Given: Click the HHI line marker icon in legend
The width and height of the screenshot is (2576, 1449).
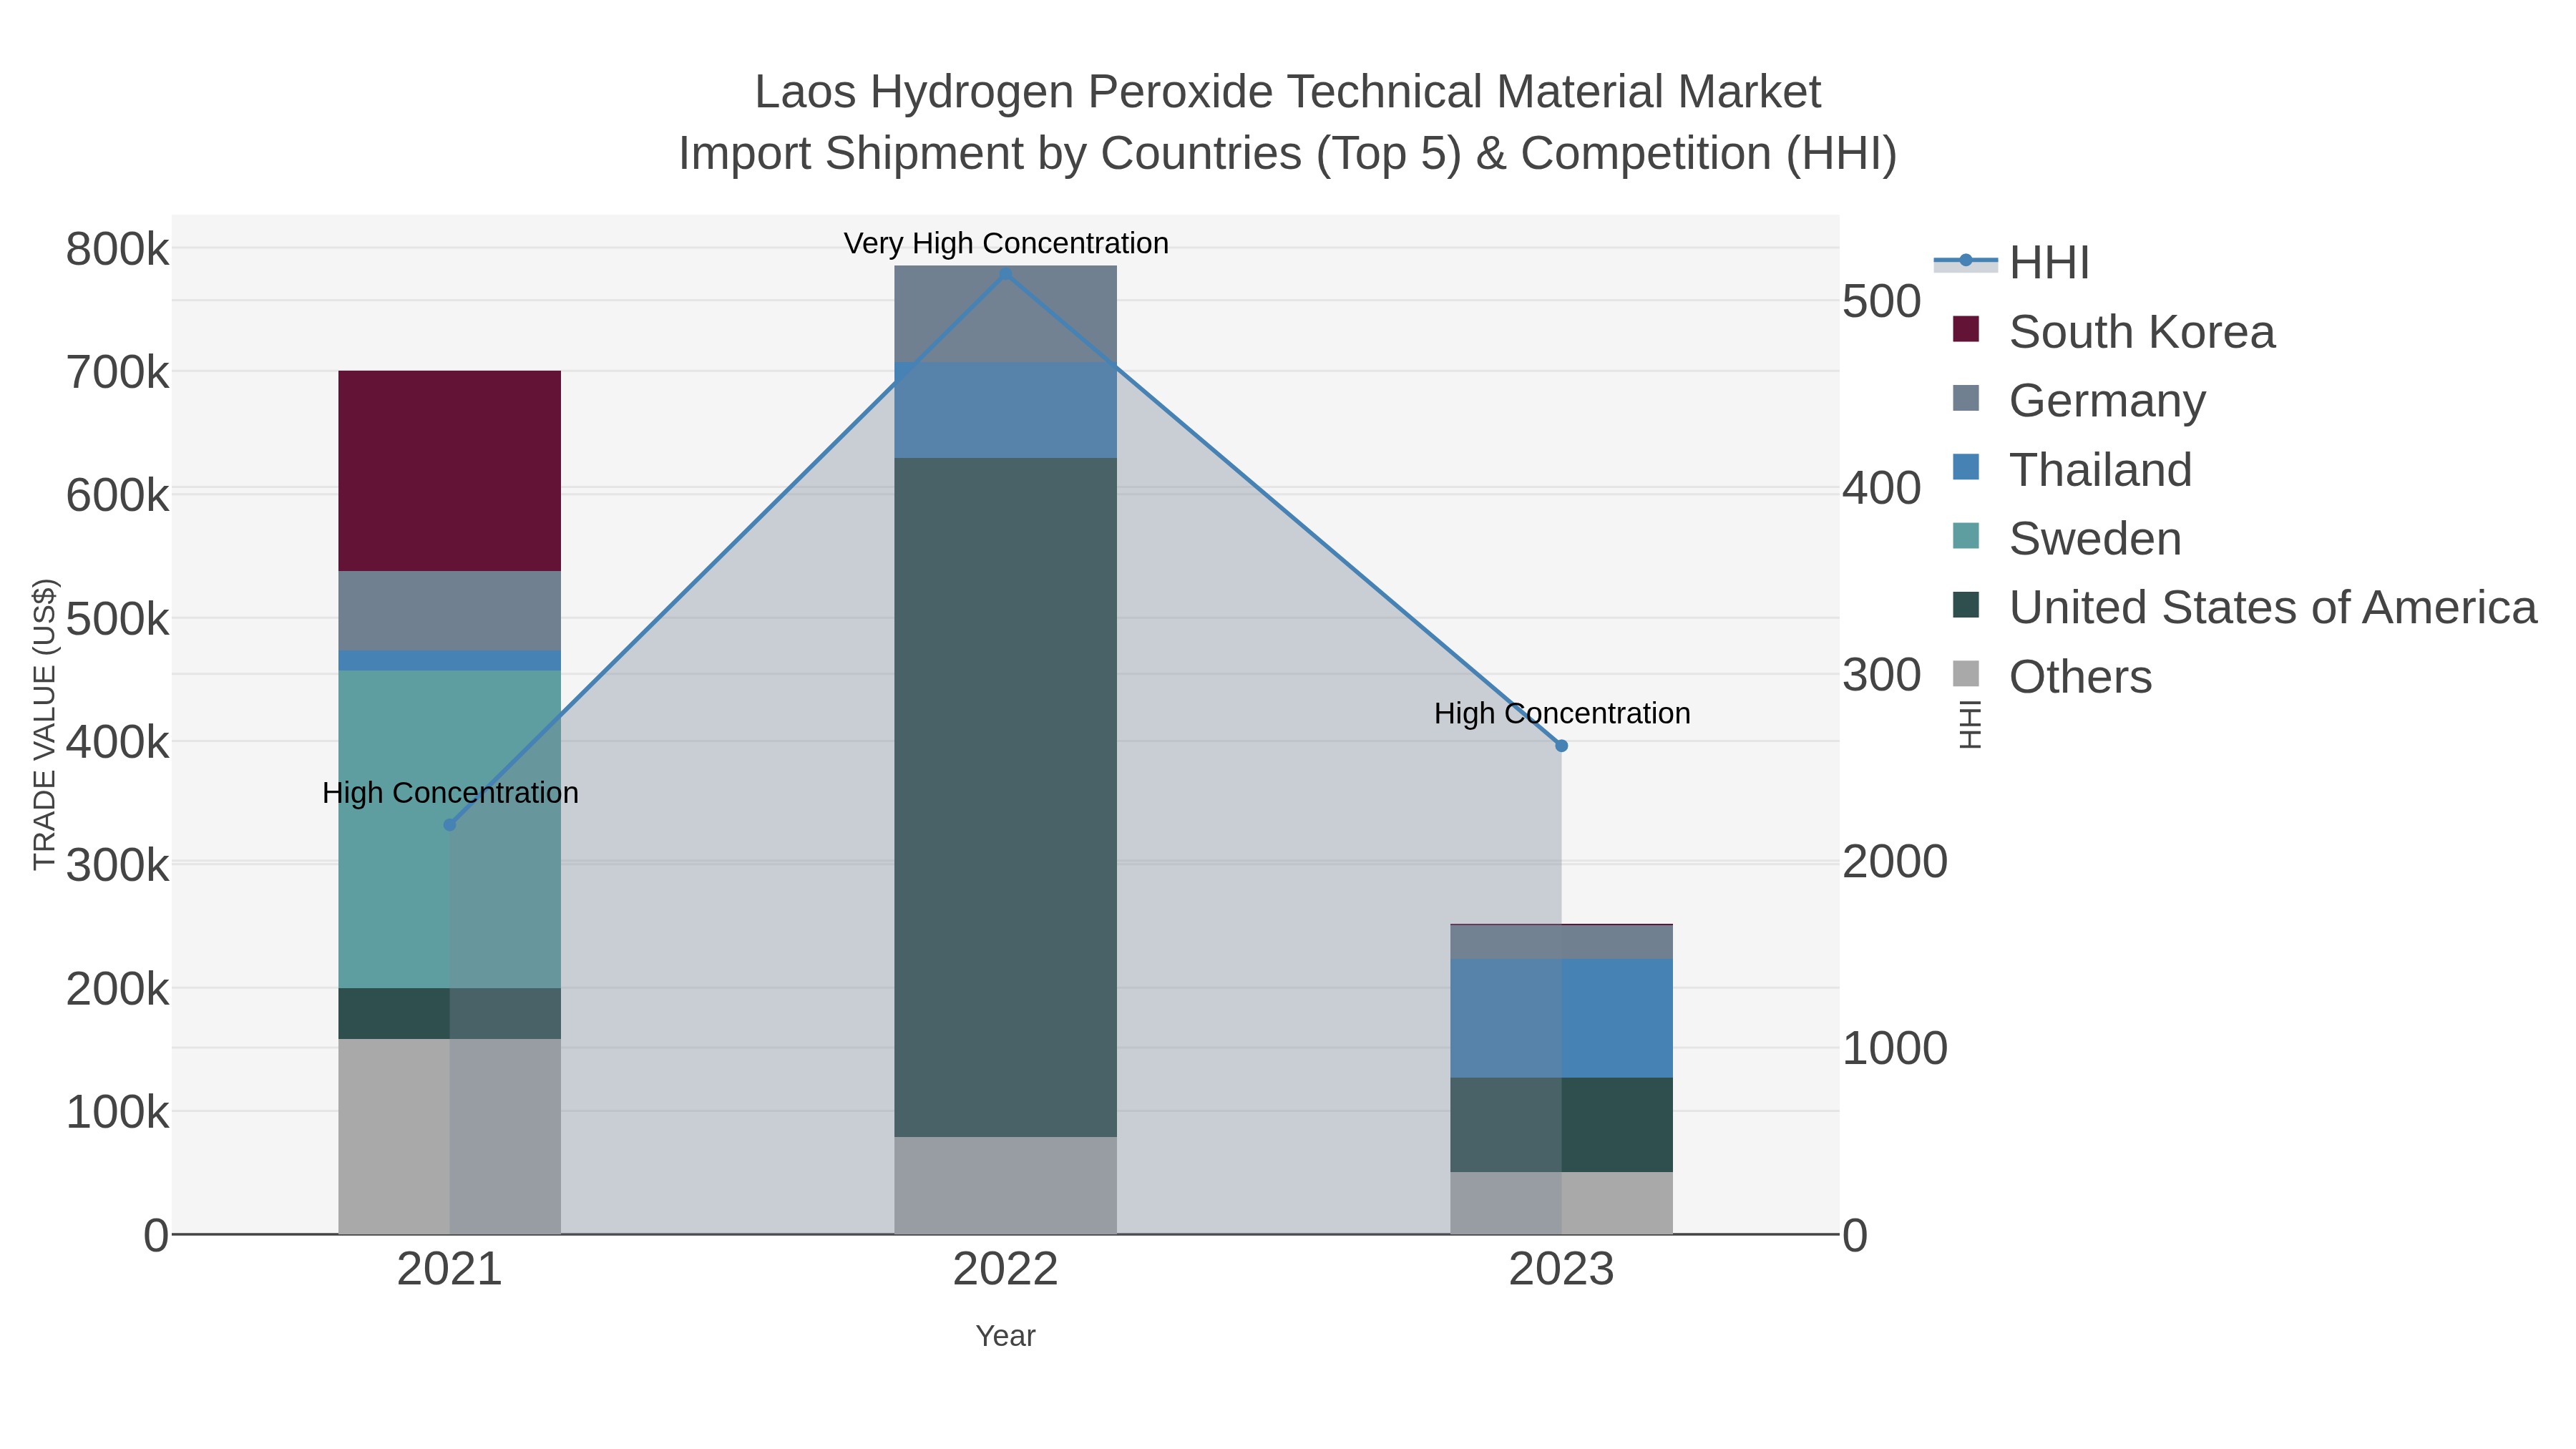Looking at the screenshot, I should 1966,261.
